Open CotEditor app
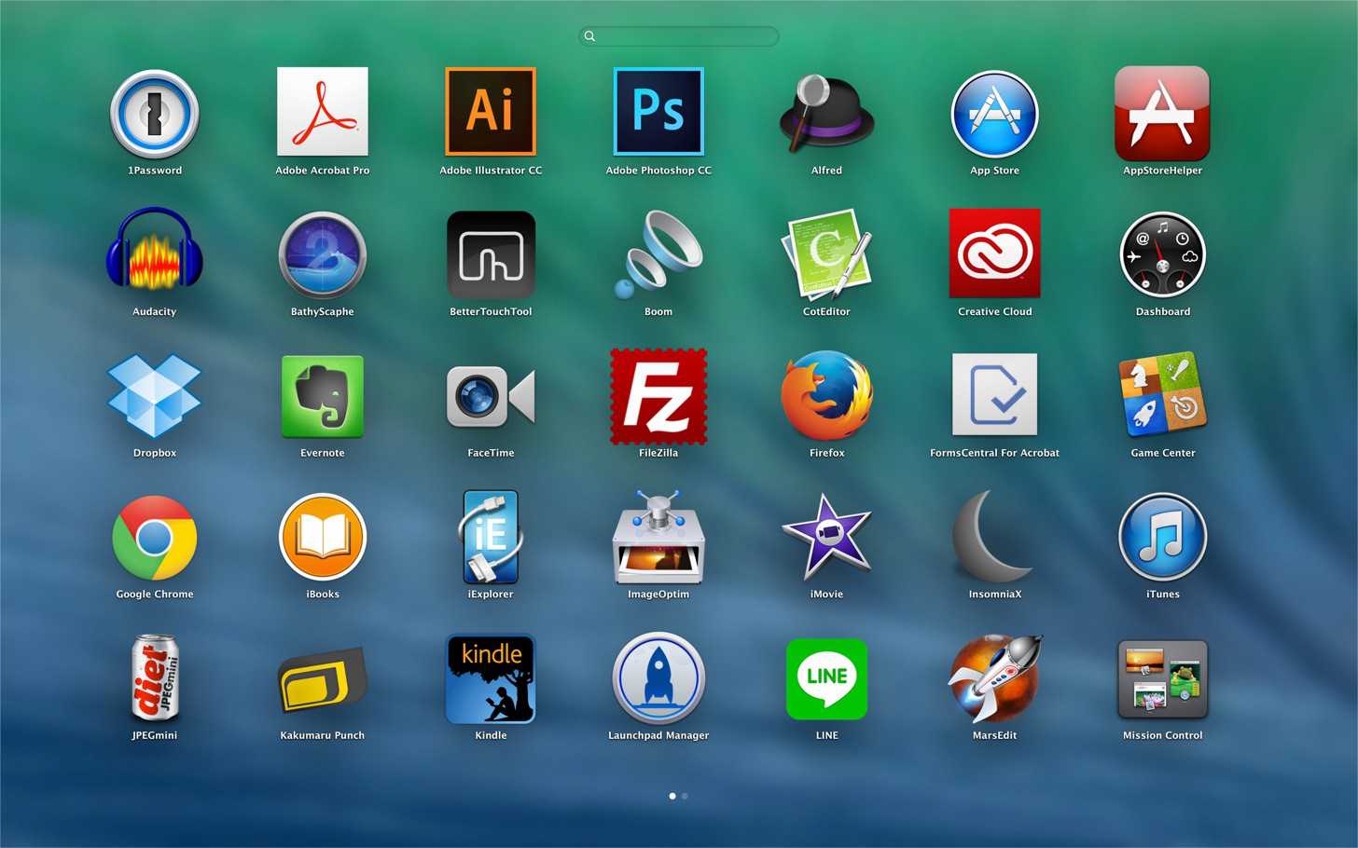 tap(826, 254)
